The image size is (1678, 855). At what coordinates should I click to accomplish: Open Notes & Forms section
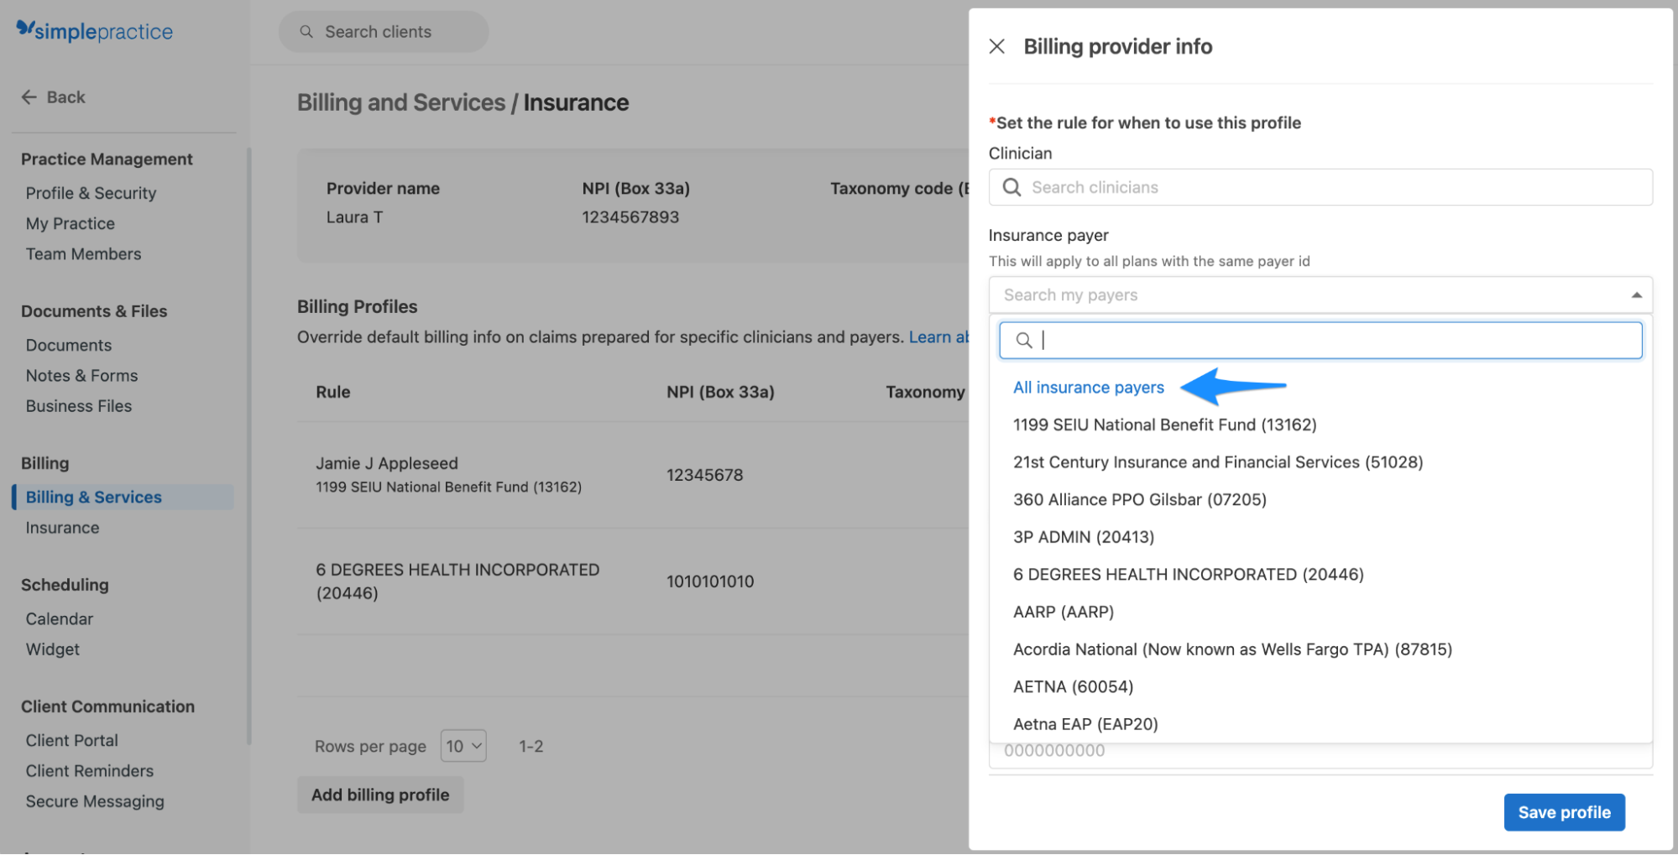click(x=81, y=375)
